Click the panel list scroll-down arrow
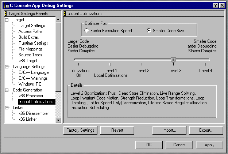 [58, 120]
